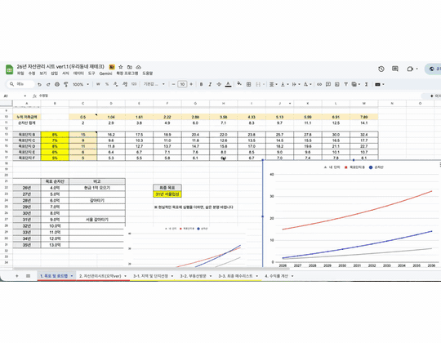Open borders tool
The height and width of the screenshot is (343, 441).
click(x=248, y=84)
